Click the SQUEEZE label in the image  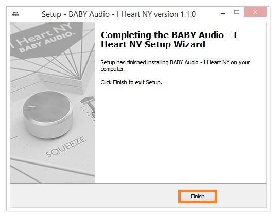pyautogui.click(x=66, y=147)
